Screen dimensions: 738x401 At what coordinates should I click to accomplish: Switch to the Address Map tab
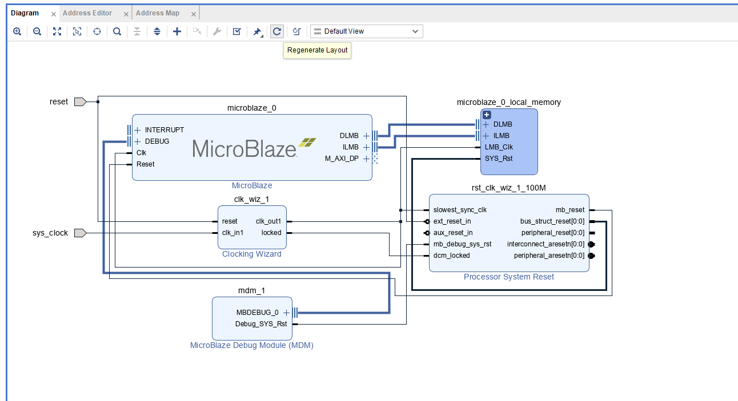[158, 13]
